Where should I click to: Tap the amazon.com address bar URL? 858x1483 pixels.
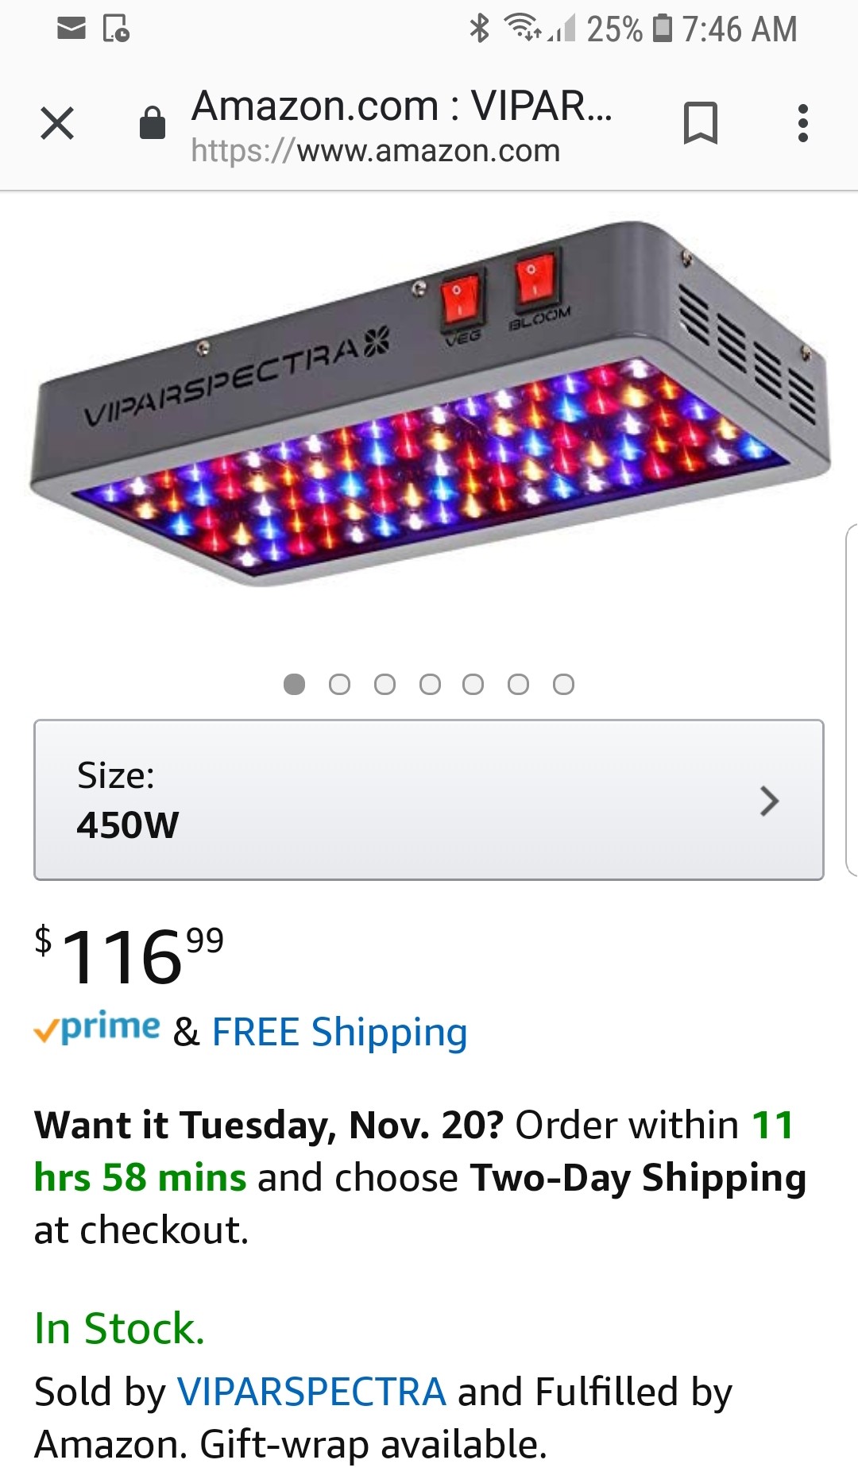376,151
